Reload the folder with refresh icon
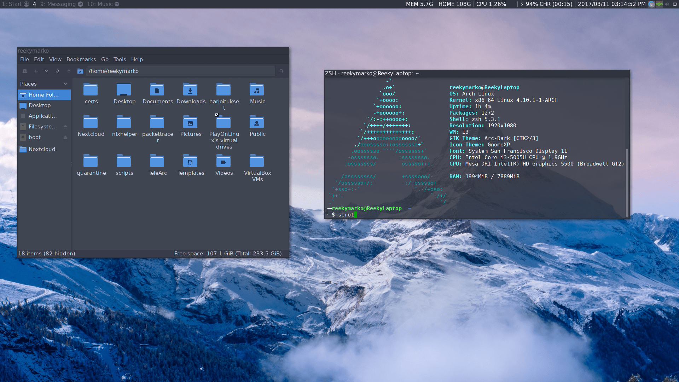Screen dimensions: 679x382 point(281,71)
